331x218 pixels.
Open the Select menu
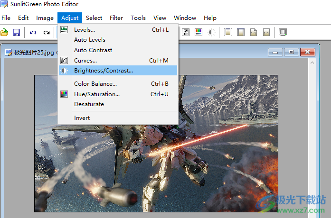[x=94, y=18]
